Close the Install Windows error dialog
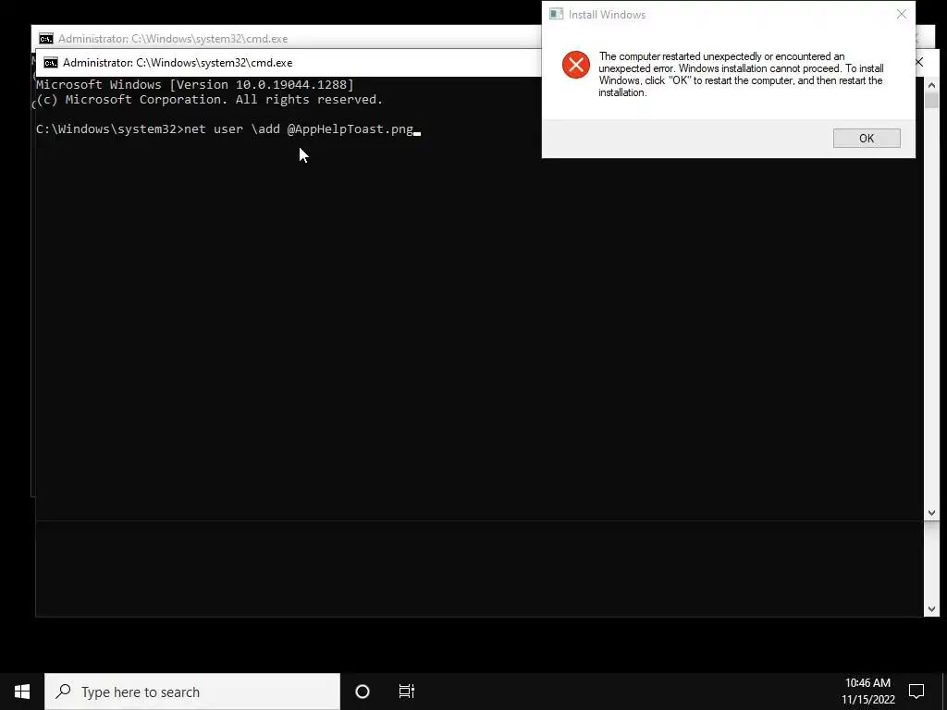This screenshot has width=947, height=710. point(901,14)
